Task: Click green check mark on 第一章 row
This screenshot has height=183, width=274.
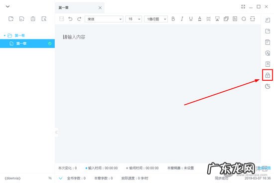Action: (50, 43)
